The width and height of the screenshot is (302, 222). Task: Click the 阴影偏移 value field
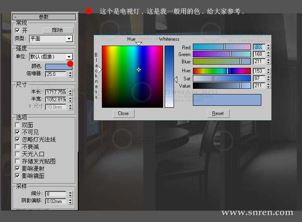(x=56, y=201)
